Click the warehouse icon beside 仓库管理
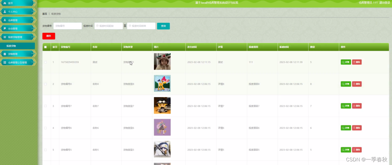 pos(5,20)
